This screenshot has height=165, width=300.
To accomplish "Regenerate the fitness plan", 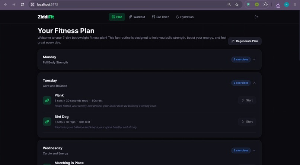I will (x=245, y=41).
